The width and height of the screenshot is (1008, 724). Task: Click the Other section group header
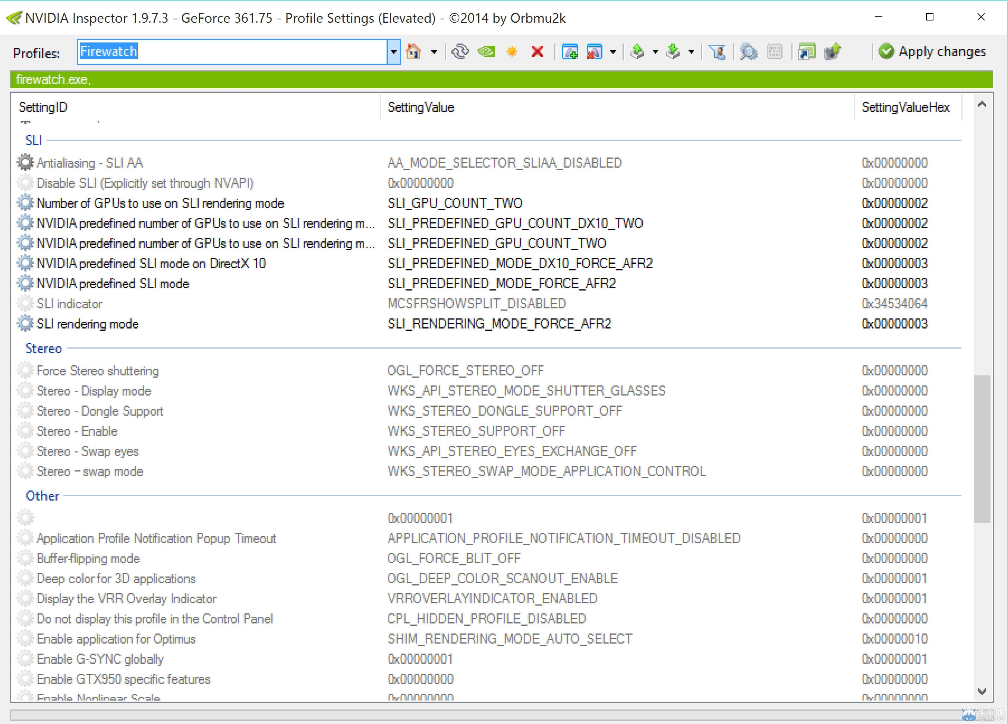42,496
